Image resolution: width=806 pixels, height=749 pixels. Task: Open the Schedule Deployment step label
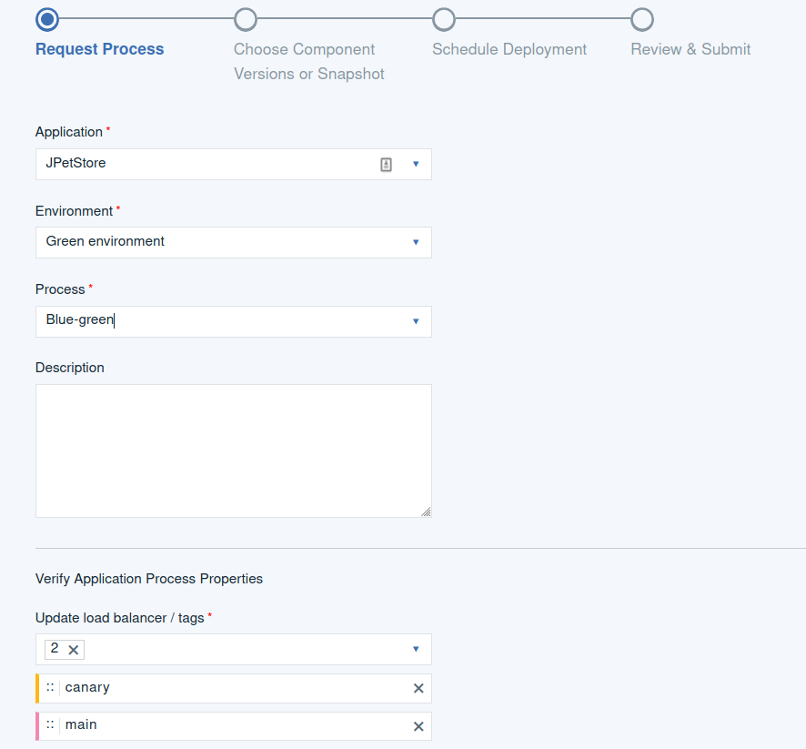[x=509, y=49]
